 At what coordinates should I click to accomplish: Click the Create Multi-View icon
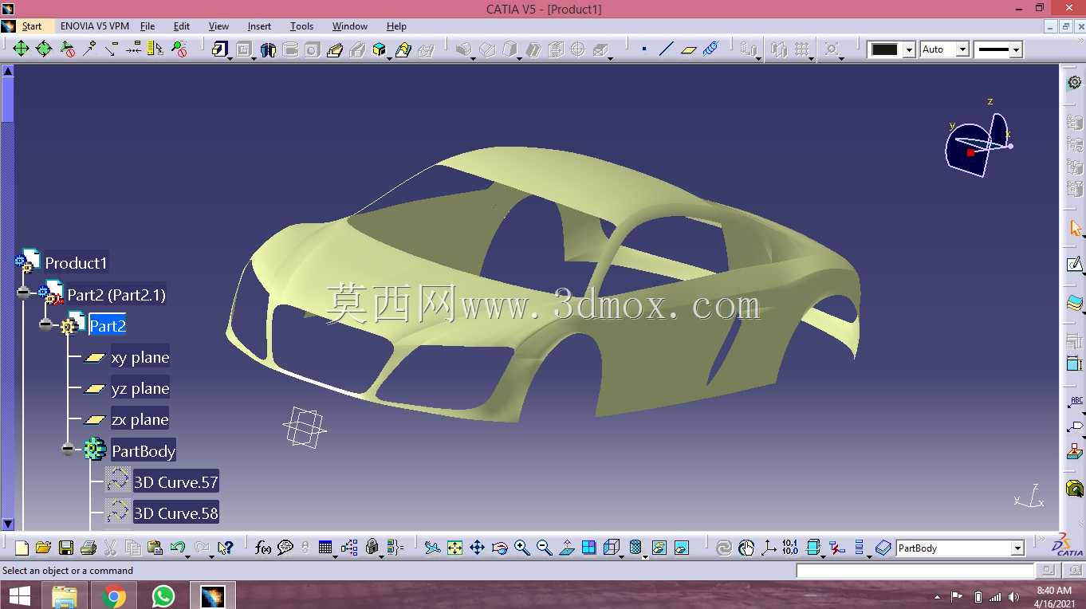(x=589, y=548)
